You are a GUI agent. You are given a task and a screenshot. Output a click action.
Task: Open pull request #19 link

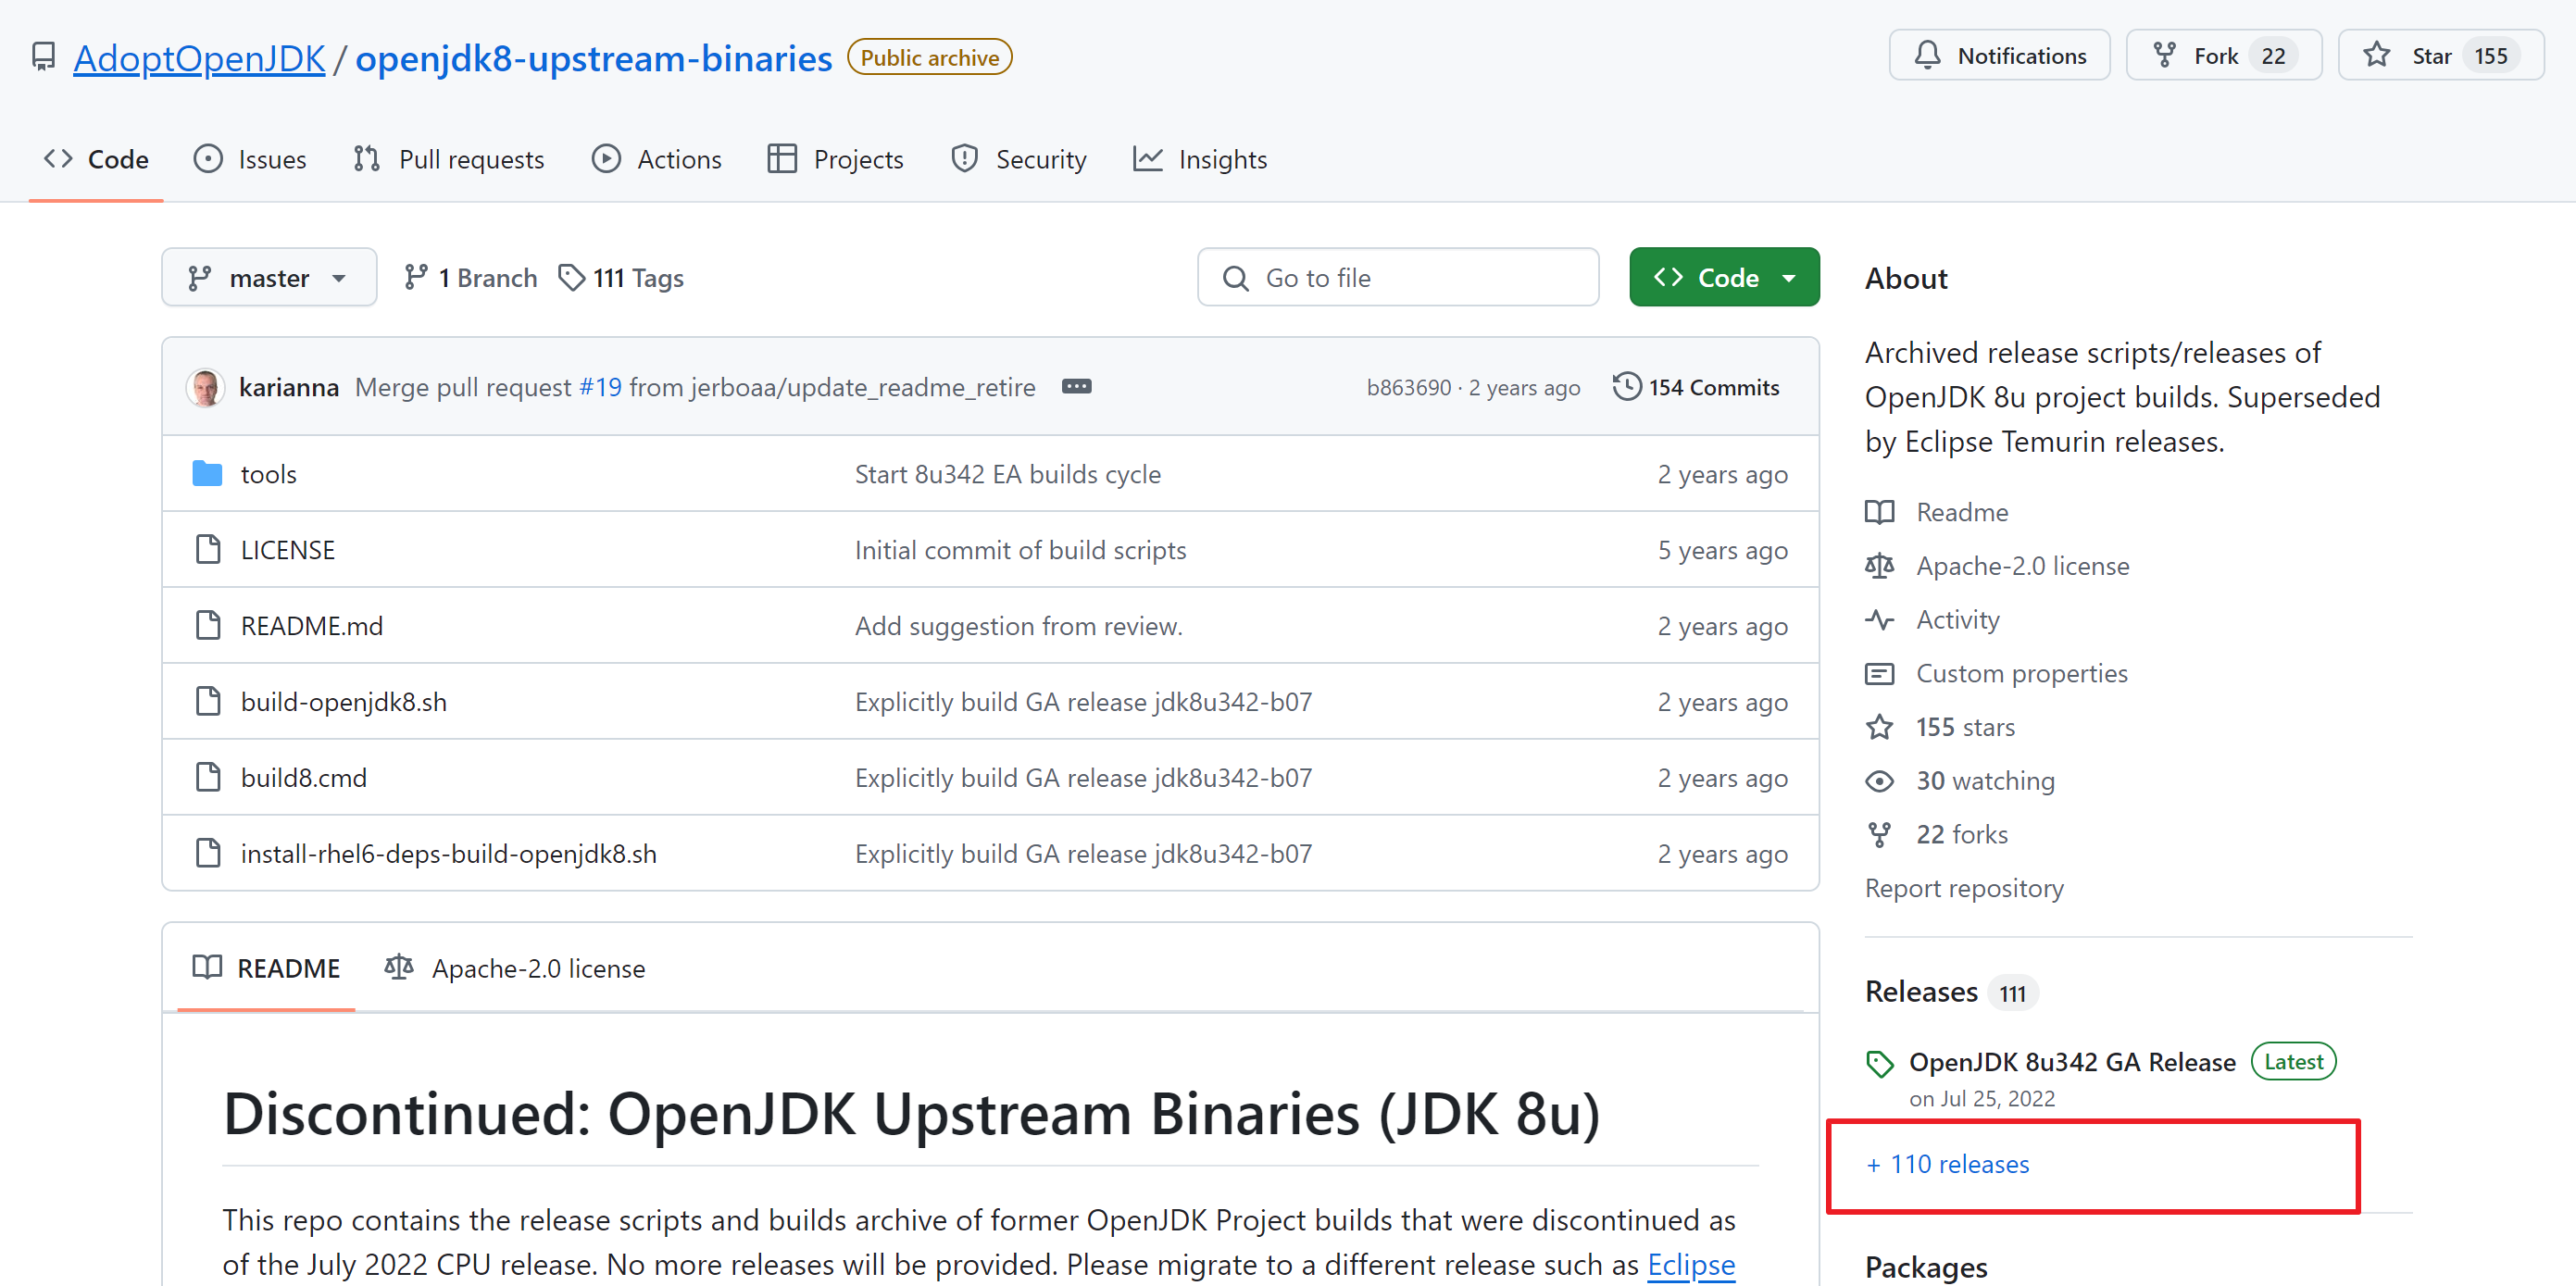click(600, 387)
